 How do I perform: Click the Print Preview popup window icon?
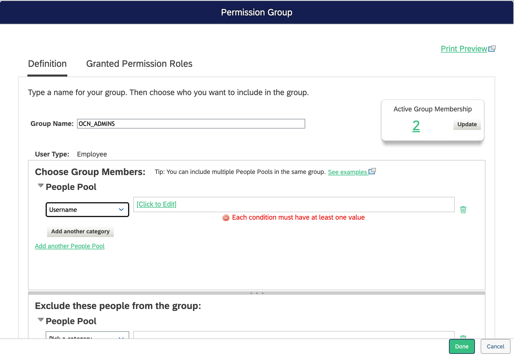(492, 49)
